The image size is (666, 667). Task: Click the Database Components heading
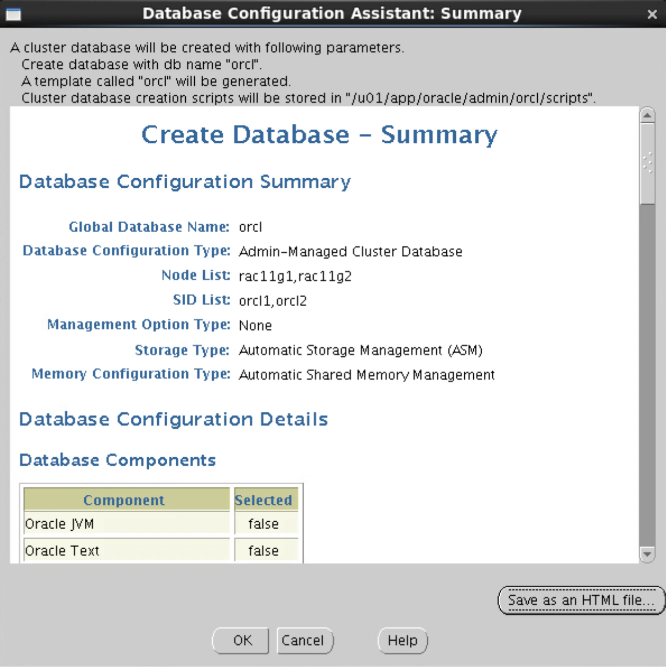[x=117, y=460]
